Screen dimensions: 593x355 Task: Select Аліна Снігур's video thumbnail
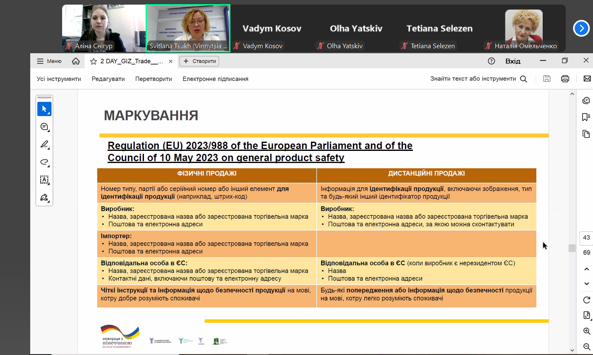click(x=104, y=28)
